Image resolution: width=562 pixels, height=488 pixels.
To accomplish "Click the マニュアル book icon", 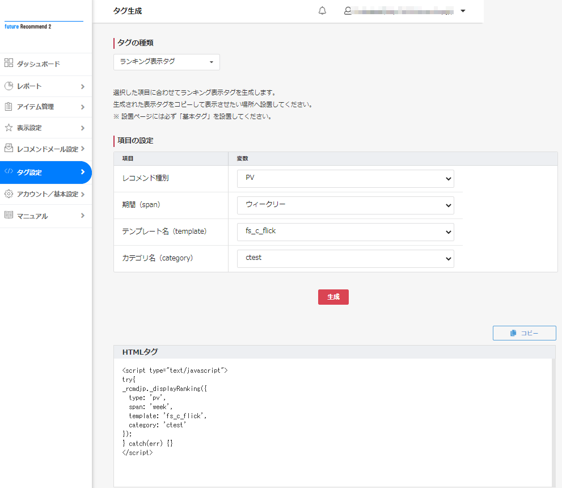I will [x=9, y=215].
